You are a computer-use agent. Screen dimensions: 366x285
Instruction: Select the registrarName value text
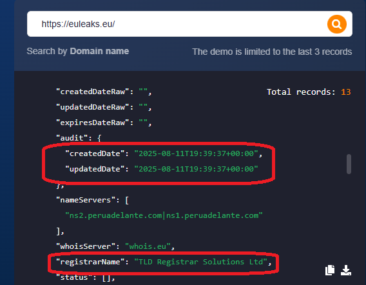click(x=200, y=262)
